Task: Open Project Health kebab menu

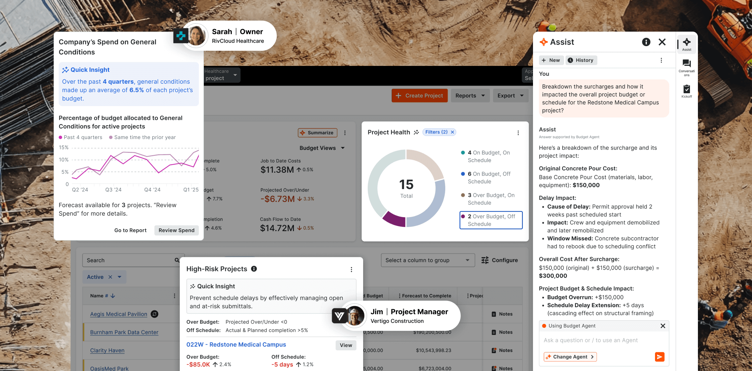Action: click(x=518, y=133)
